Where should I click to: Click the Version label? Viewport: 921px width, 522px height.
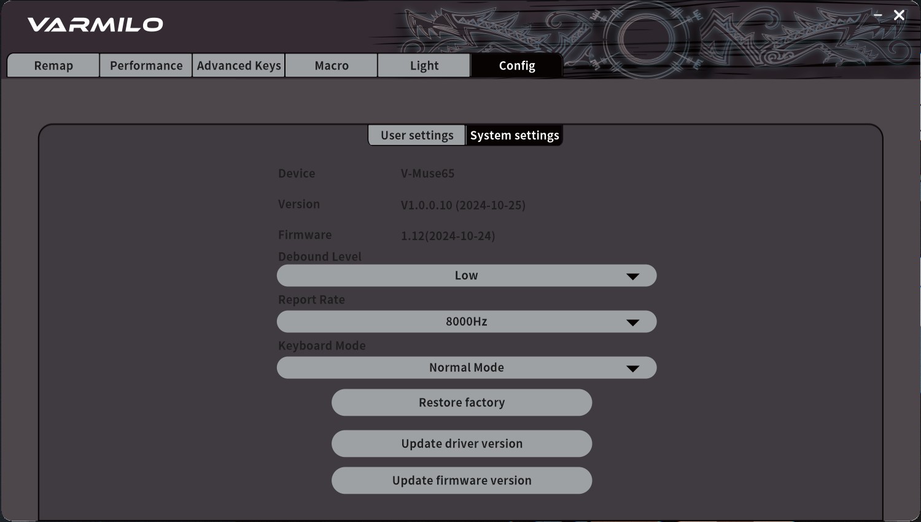coord(299,205)
